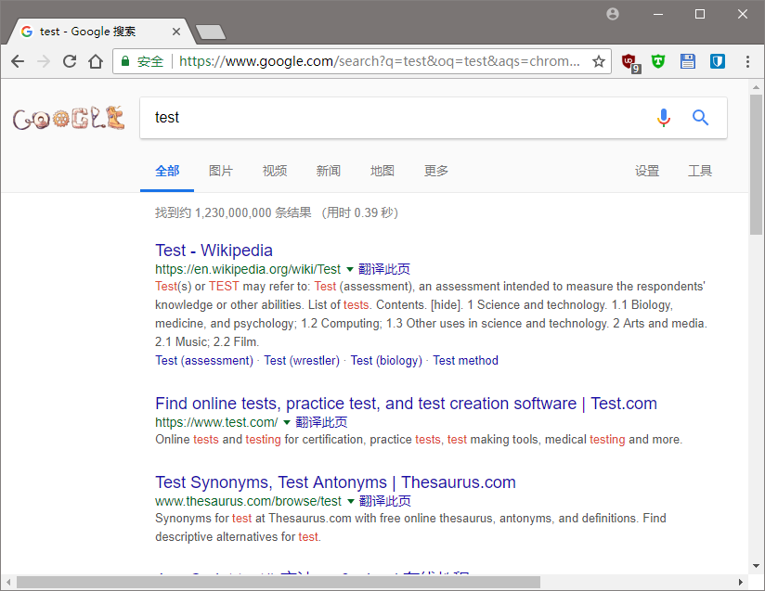Click the scroll-up arrow of the vertical scrollbar
Viewport: 765px width, 591px height.
757,87
